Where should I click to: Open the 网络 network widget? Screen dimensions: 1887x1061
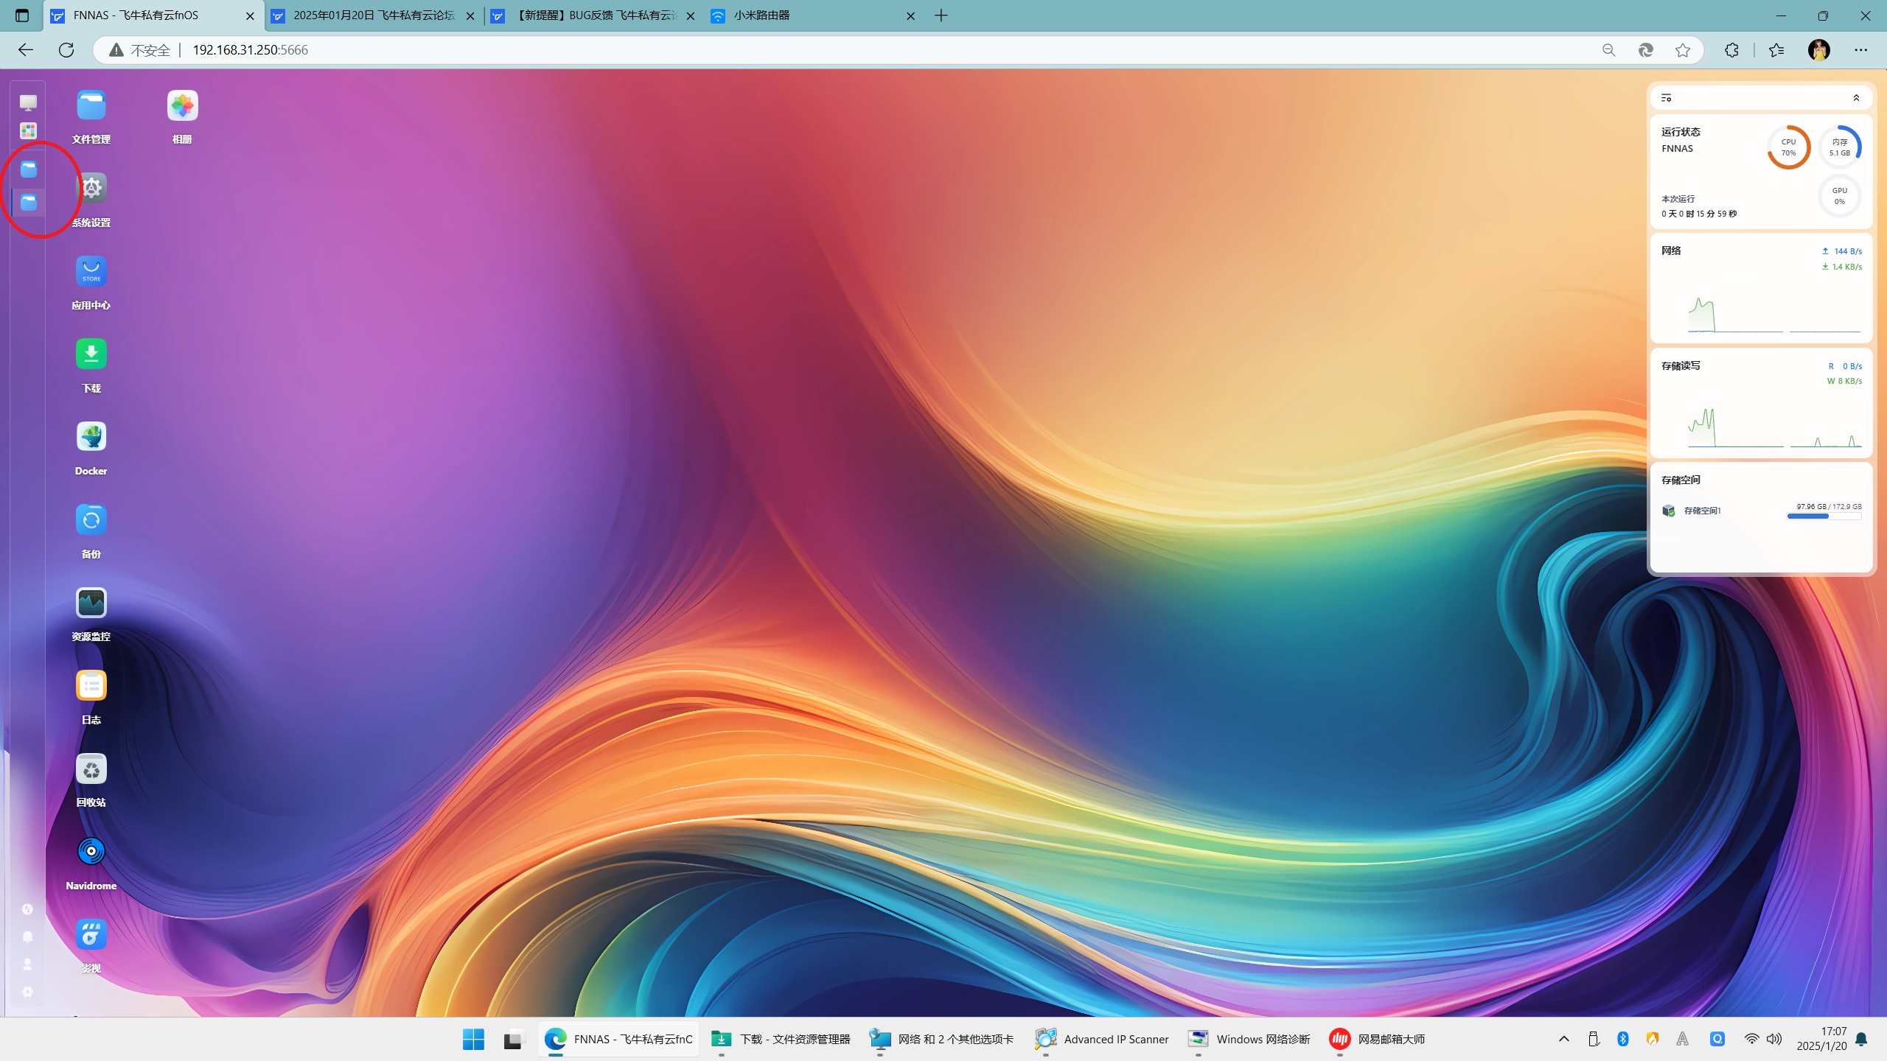coord(1761,288)
